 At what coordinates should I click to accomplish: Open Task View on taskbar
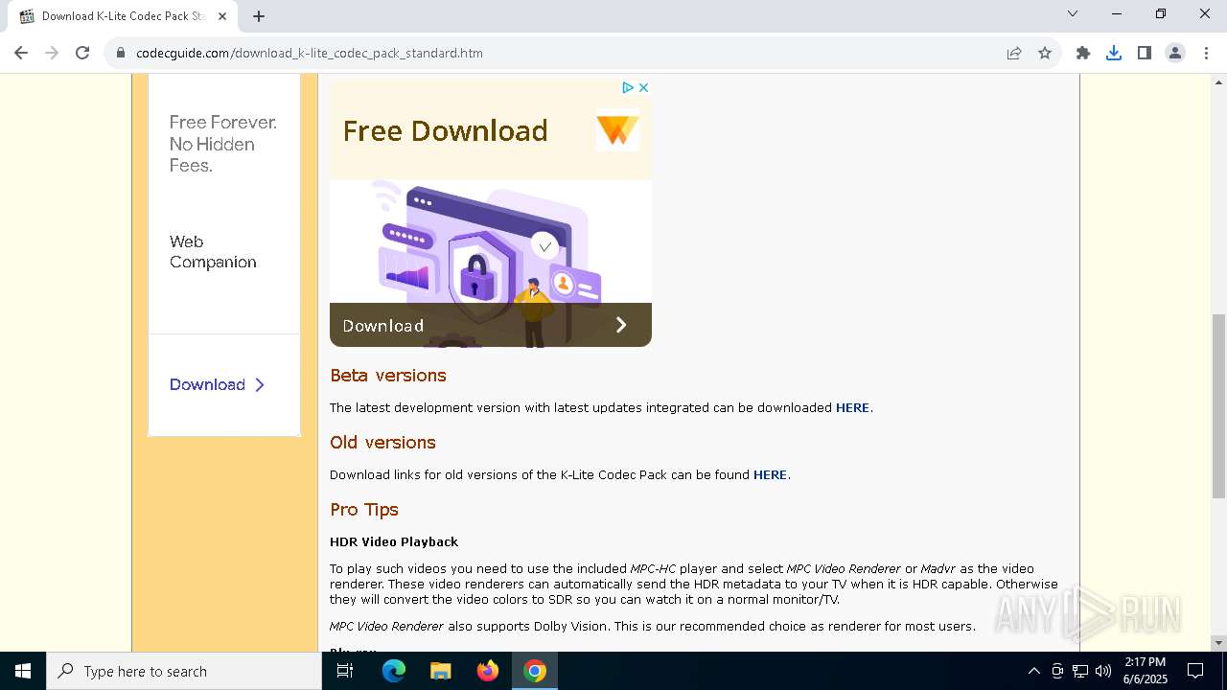pyautogui.click(x=345, y=671)
